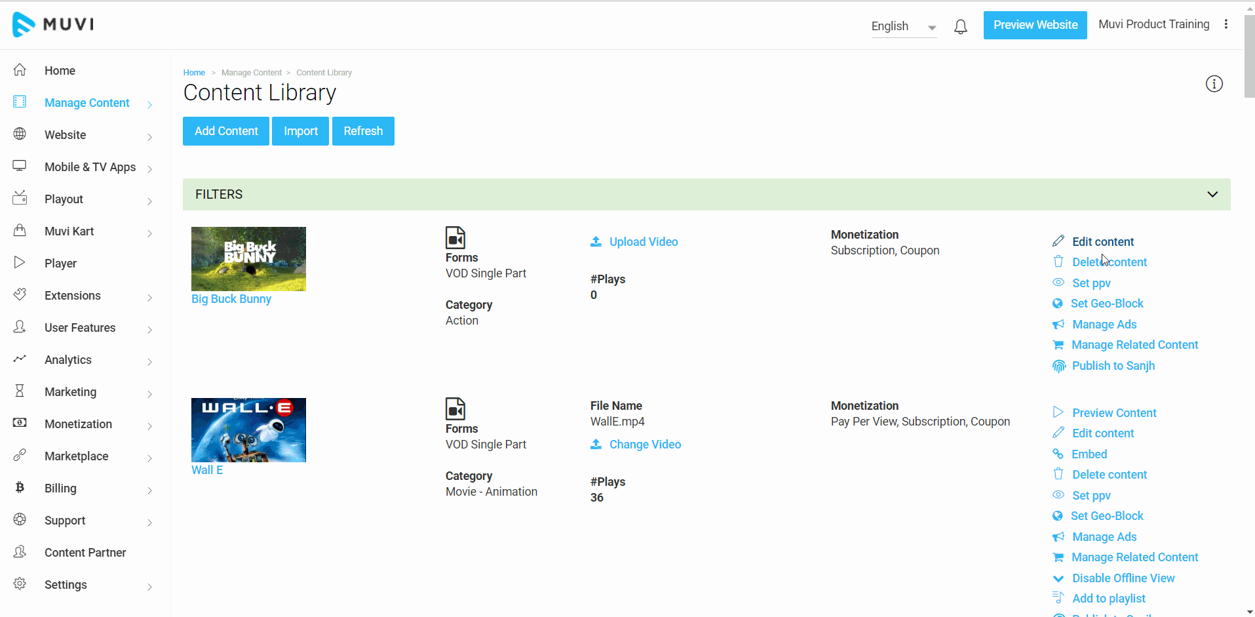Click pencil icon for Big Buck Bunny edit

[x=1058, y=241]
